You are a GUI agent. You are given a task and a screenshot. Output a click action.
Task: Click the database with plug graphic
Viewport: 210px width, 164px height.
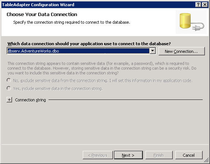pyautogui.click(x=191, y=22)
